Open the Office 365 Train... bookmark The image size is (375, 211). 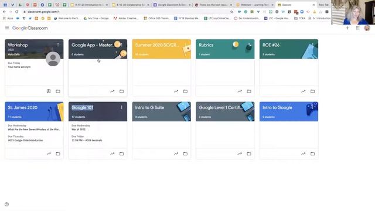point(157,18)
